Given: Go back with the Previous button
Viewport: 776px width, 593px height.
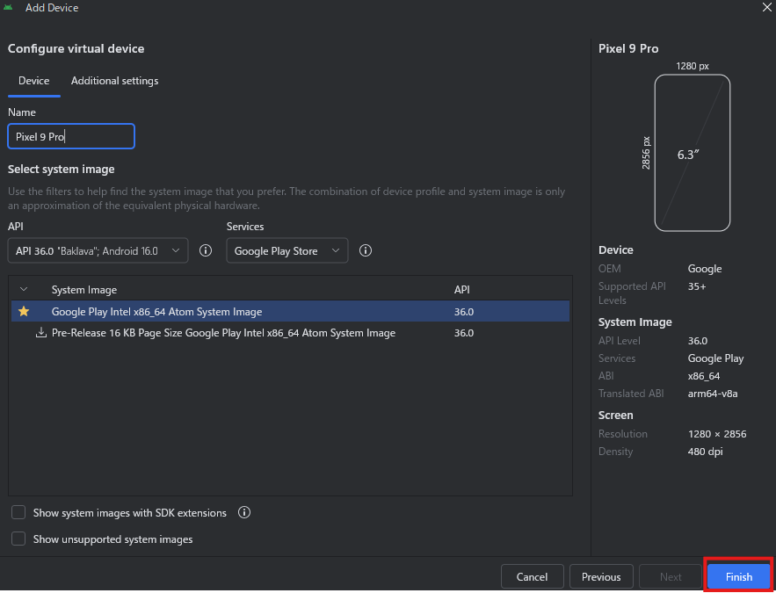Looking at the screenshot, I should (x=601, y=576).
